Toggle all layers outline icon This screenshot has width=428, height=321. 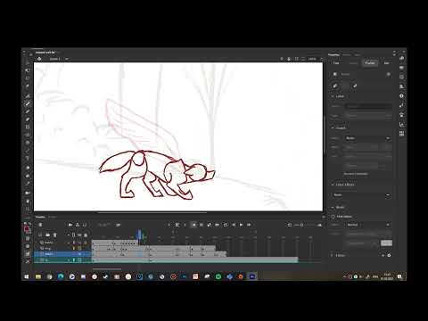click(73, 235)
